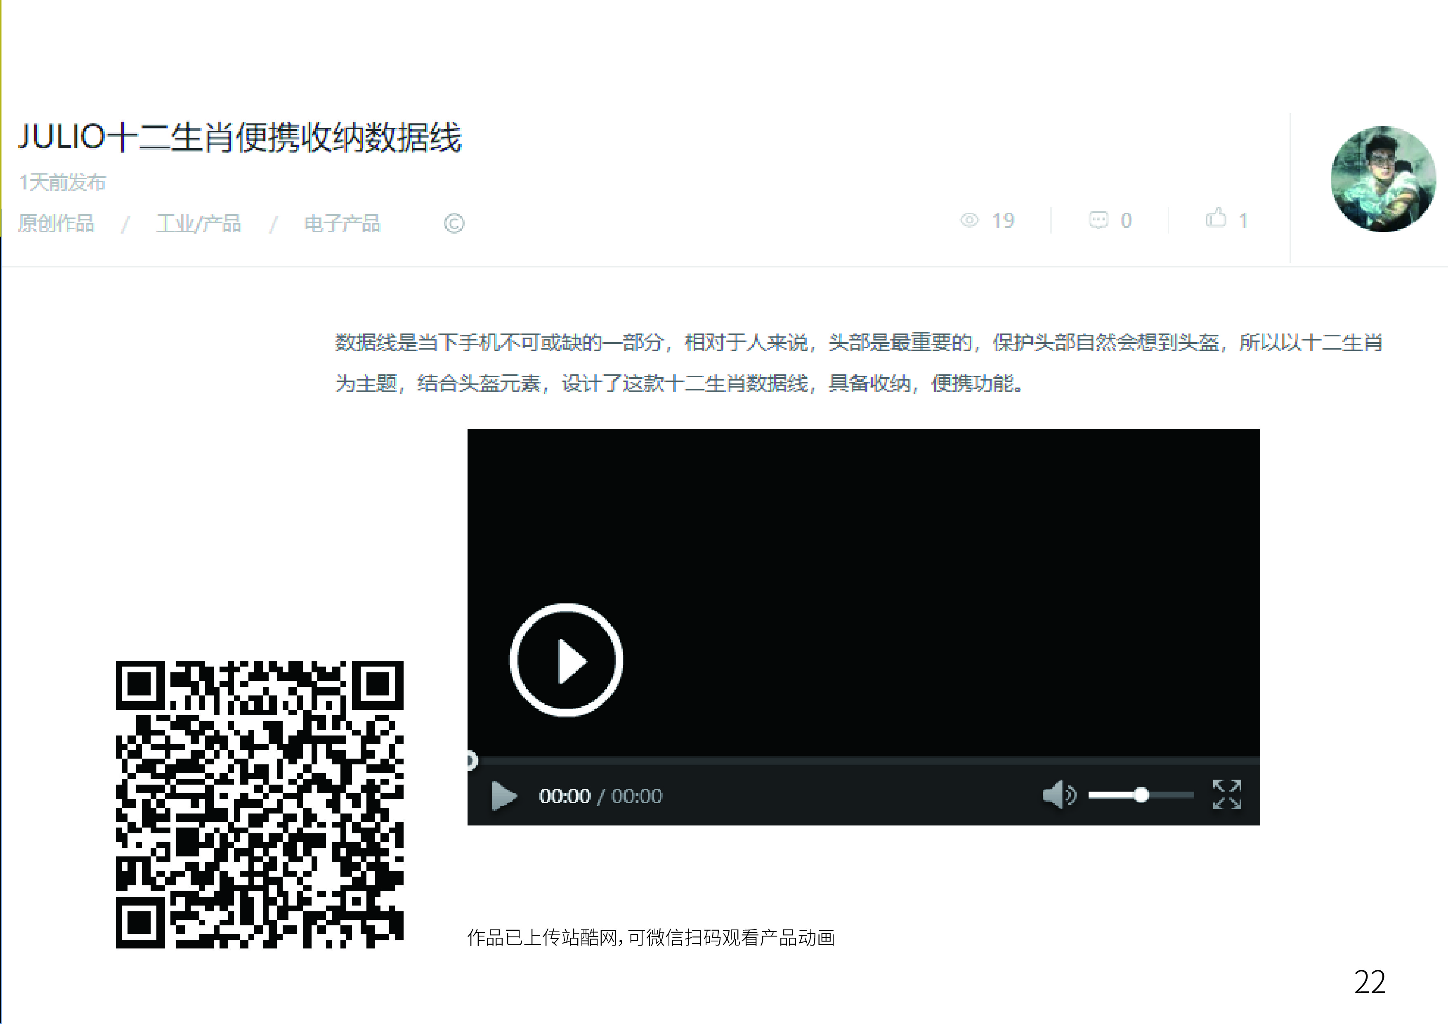Open the 电子产品 category link

[x=342, y=223]
